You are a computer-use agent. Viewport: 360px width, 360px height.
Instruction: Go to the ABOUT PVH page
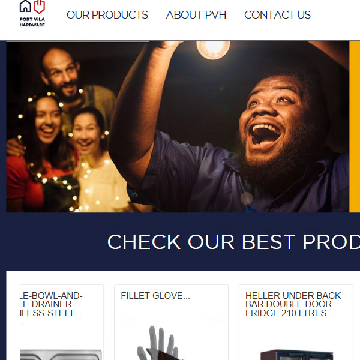(x=196, y=15)
